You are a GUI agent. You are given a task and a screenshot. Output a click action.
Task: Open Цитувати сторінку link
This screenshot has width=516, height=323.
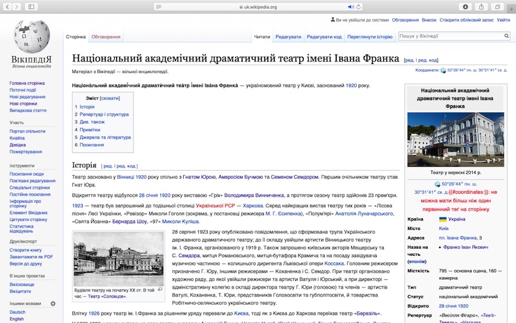pyautogui.click(x=28, y=220)
